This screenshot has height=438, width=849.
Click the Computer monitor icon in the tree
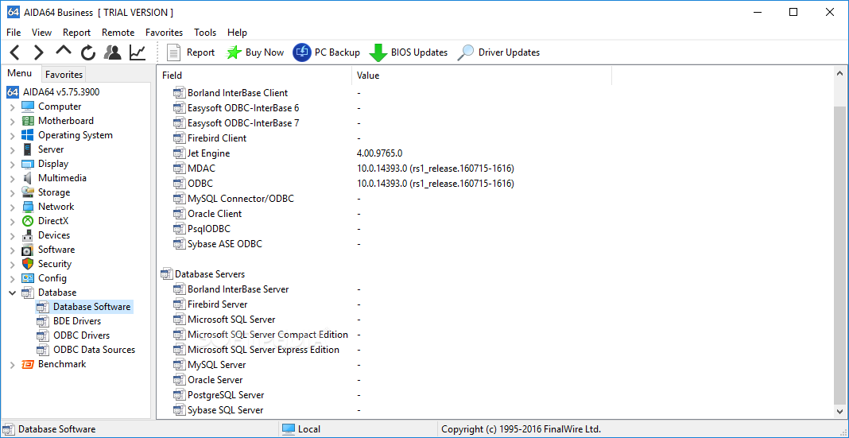28,107
